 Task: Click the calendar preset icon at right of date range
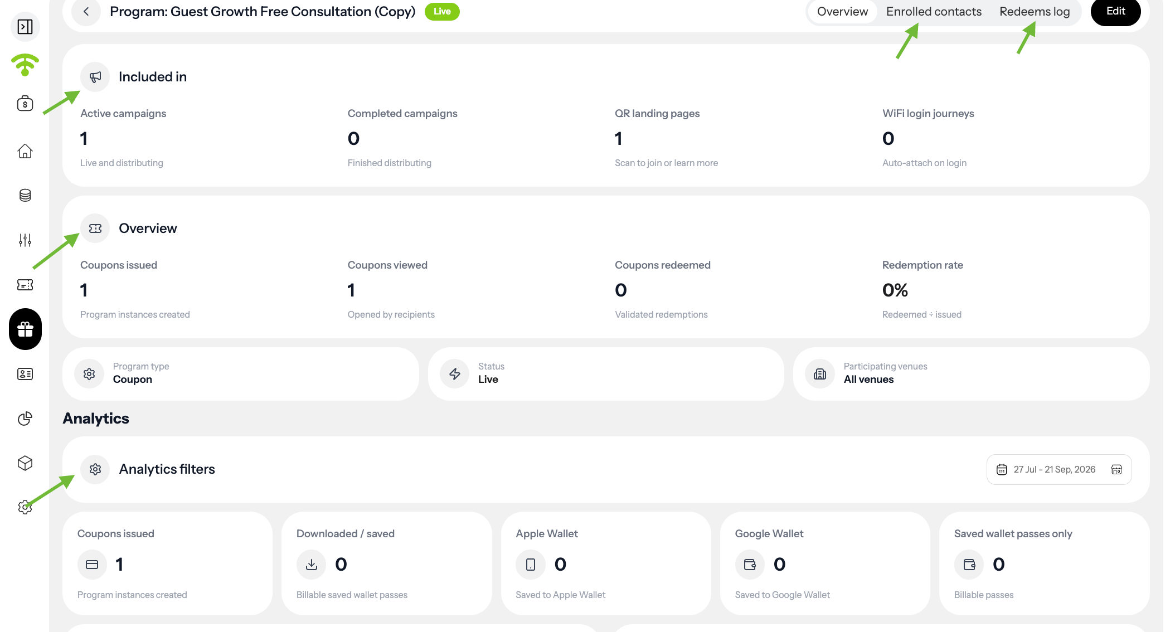coord(1116,469)
